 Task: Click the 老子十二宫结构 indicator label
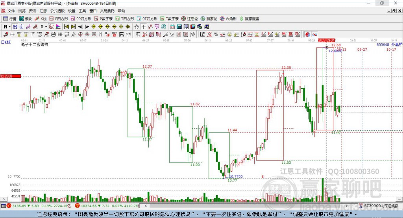pyautogui.click(x=35, y=44)
